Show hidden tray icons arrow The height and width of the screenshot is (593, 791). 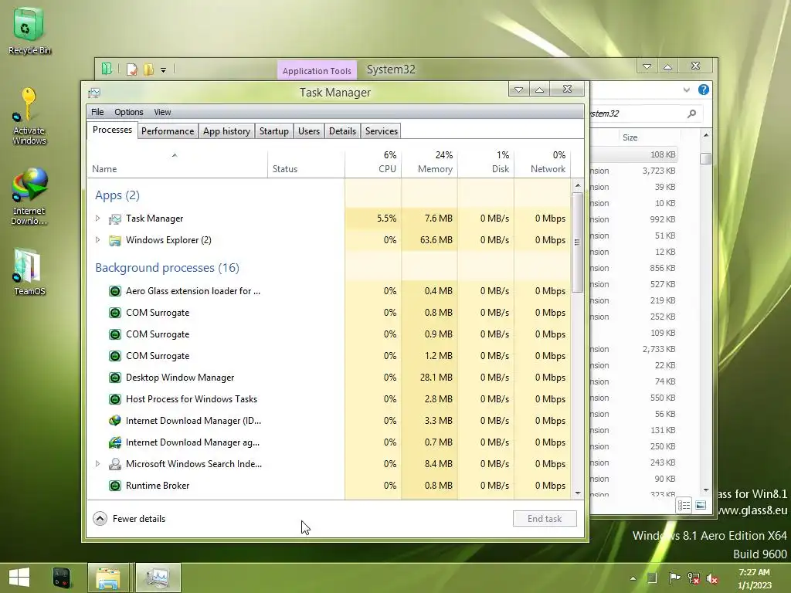click(633, 578)
